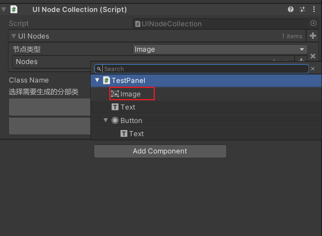This screenshot has height=236, width=322.
Task: Open the Script field object picker
Action: pos(313,24)
